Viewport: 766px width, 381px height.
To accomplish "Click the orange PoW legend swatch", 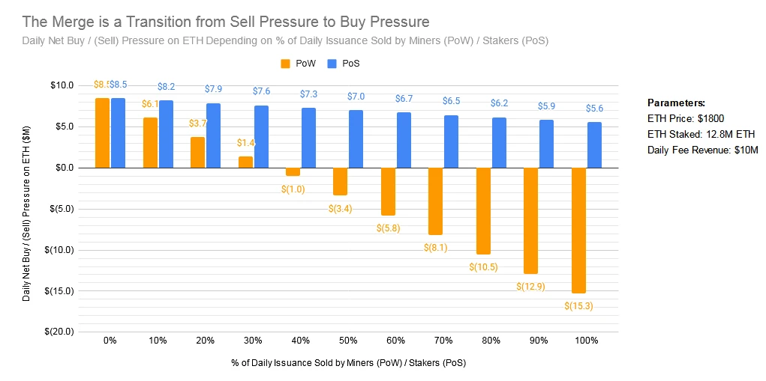I will pyautogui.click(x=285, y=64).
